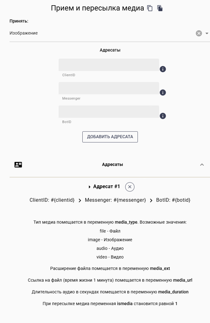Viewport: 210px width, 323px height.
Task: Click the paste icon beside the title
Action: 160,8
